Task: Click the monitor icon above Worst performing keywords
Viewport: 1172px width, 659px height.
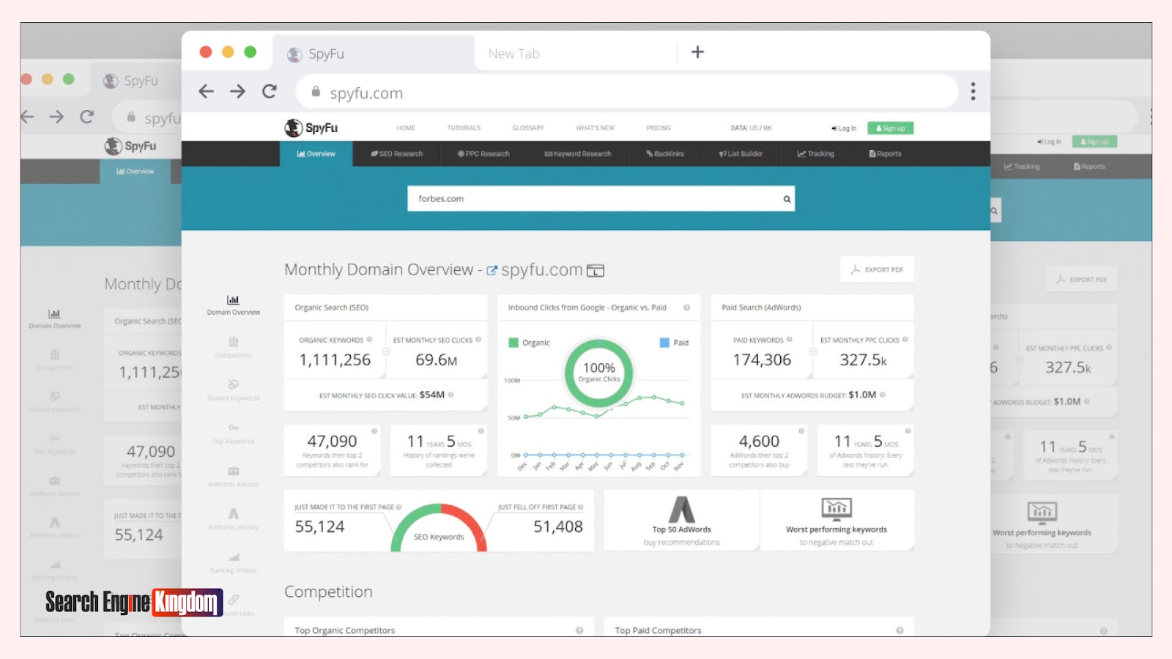Action: click(x=837, y=508)
